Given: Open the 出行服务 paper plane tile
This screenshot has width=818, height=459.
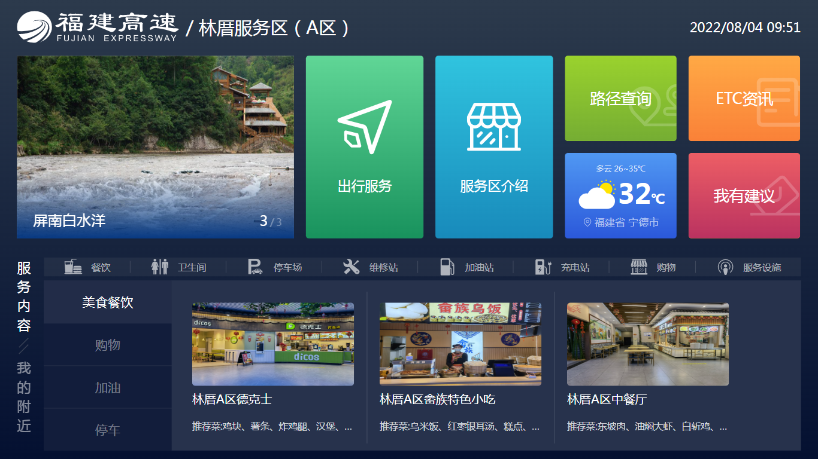Looking at the screenshot, I should (364, 147).
